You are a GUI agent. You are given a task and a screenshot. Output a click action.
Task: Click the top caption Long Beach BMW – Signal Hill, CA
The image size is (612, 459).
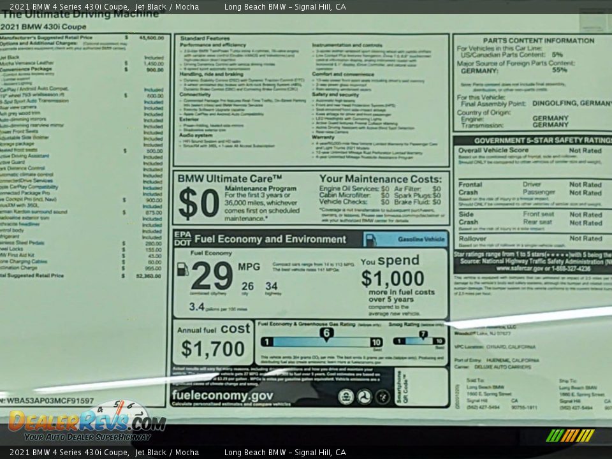point(285,6)
